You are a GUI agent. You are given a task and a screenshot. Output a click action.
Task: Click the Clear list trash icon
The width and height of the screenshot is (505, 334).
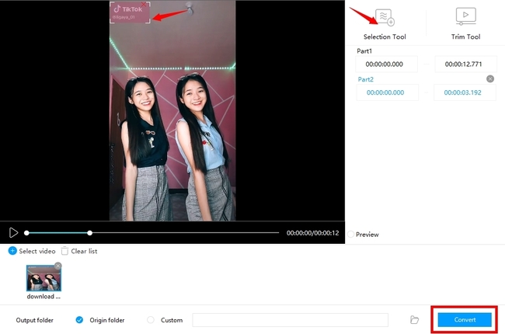tap(64, 251)
